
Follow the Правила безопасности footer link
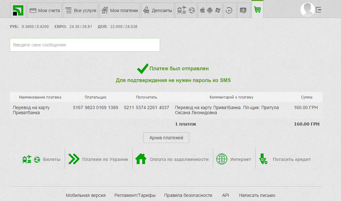188,195
